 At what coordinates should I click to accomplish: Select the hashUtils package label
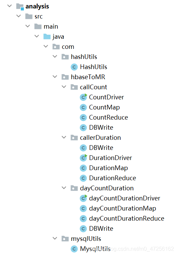[x=84, y=57]
